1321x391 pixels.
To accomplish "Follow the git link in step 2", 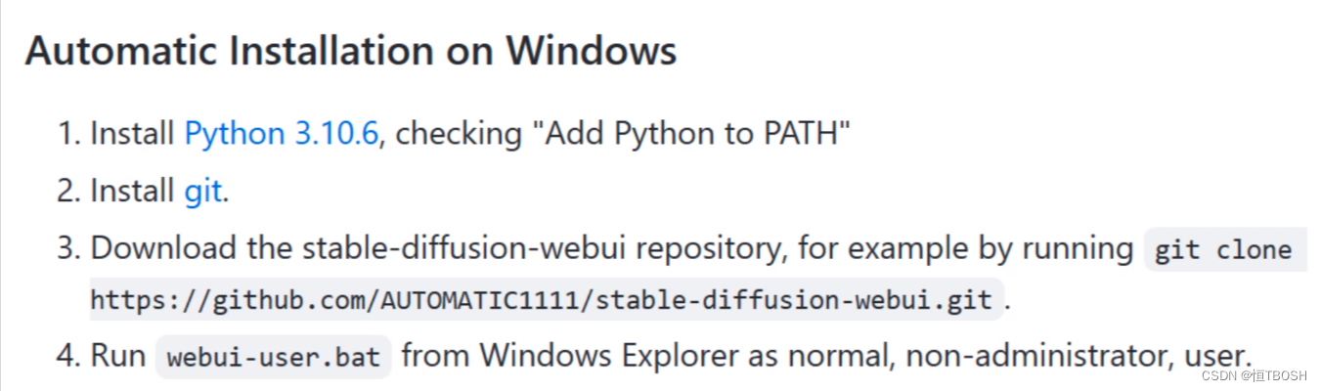I will tap(203, 191).
